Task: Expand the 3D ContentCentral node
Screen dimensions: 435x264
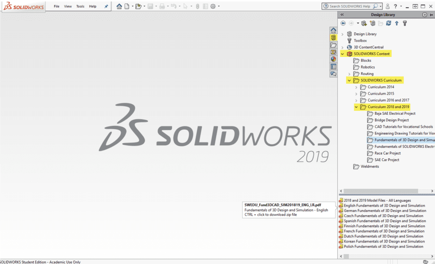Action: click(x=342, y=48)
